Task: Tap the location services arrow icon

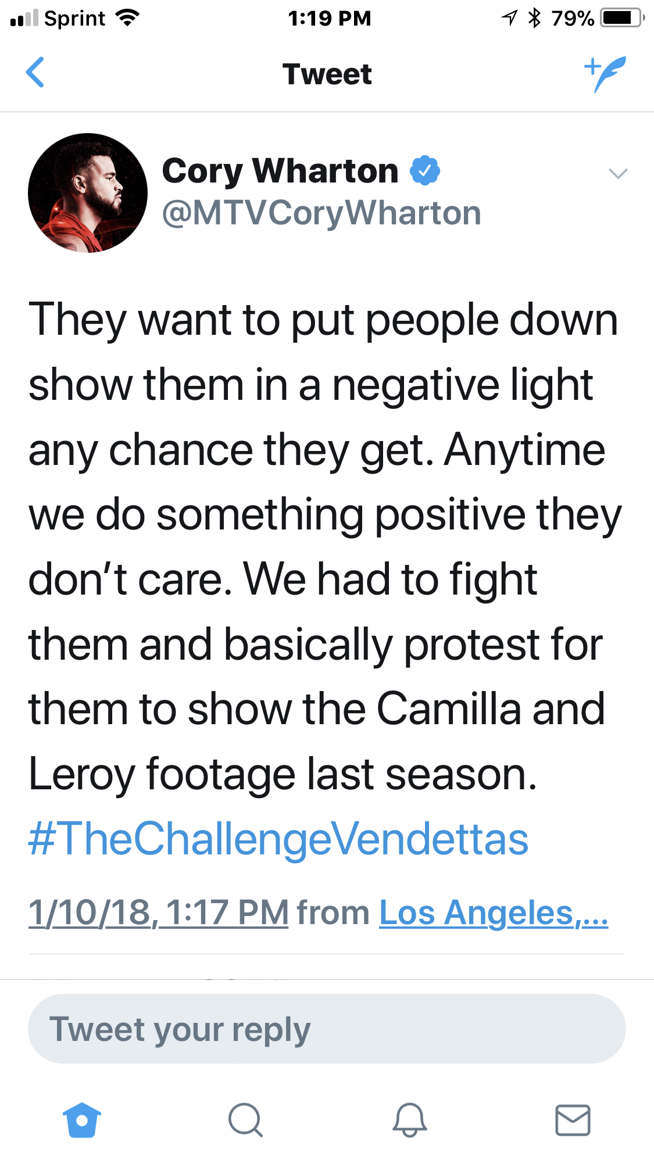Action: (x=509, y=18)
